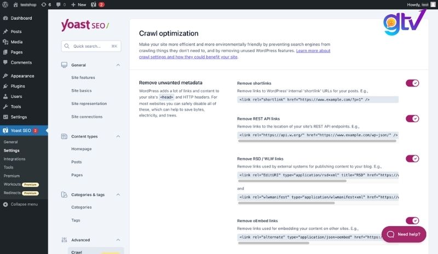This screenshot has height=254, width=438.
Task: Click the Need help? button
Action: point(404,234)
